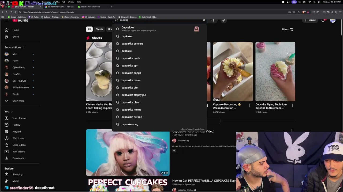Switch to the Stream - Kick Dashboard tab
The image size is (343, 192).
pyautogui.click(x=90, y=7)
